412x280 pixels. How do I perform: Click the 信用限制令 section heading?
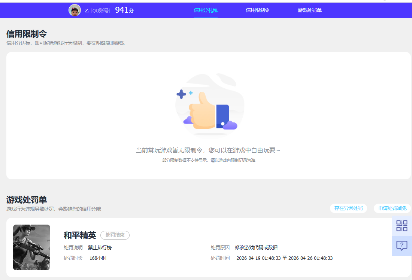[x=27, y=34]
